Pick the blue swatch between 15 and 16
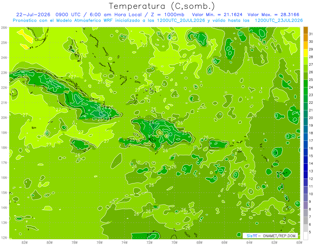Image resolution: width=318 pixels, height=246 pixels. [x=306, y=152]
